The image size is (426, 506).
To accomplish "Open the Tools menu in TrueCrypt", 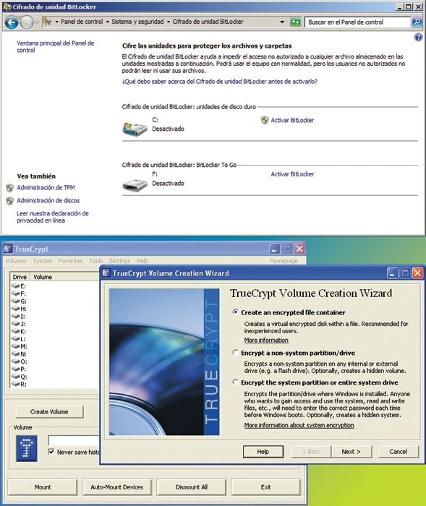I will click(x=95, y=261).
